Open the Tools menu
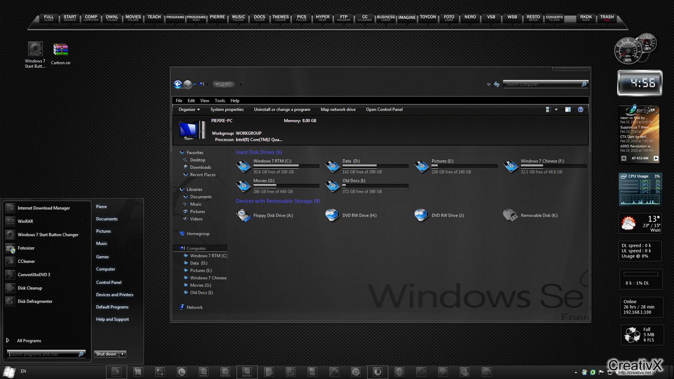 (x=220, y=101)
